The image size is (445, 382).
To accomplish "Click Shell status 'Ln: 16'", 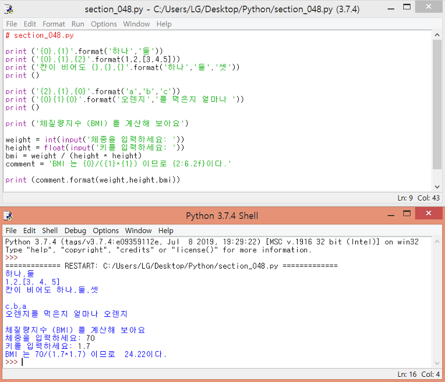I will coord(407,374).
